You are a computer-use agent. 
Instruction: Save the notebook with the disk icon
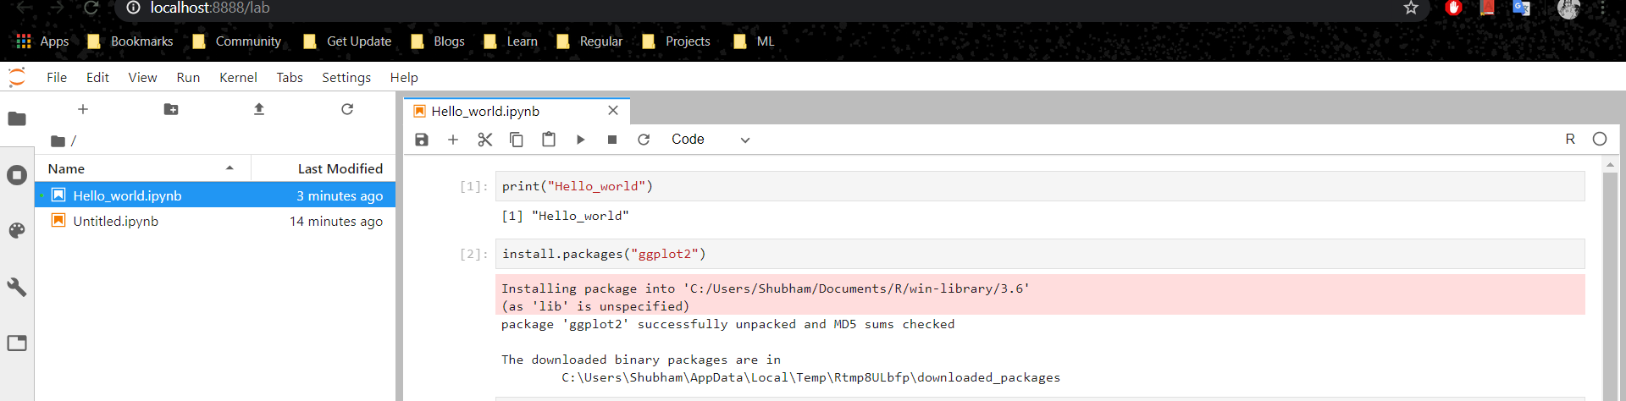pos(422,140)
